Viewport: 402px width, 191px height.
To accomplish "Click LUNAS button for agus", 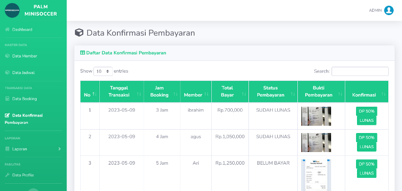I will 367,147.
